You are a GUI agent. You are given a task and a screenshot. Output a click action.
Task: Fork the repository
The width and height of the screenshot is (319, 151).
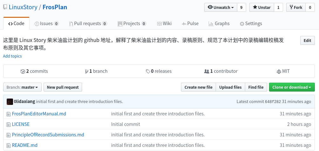[x=296, y=8]
